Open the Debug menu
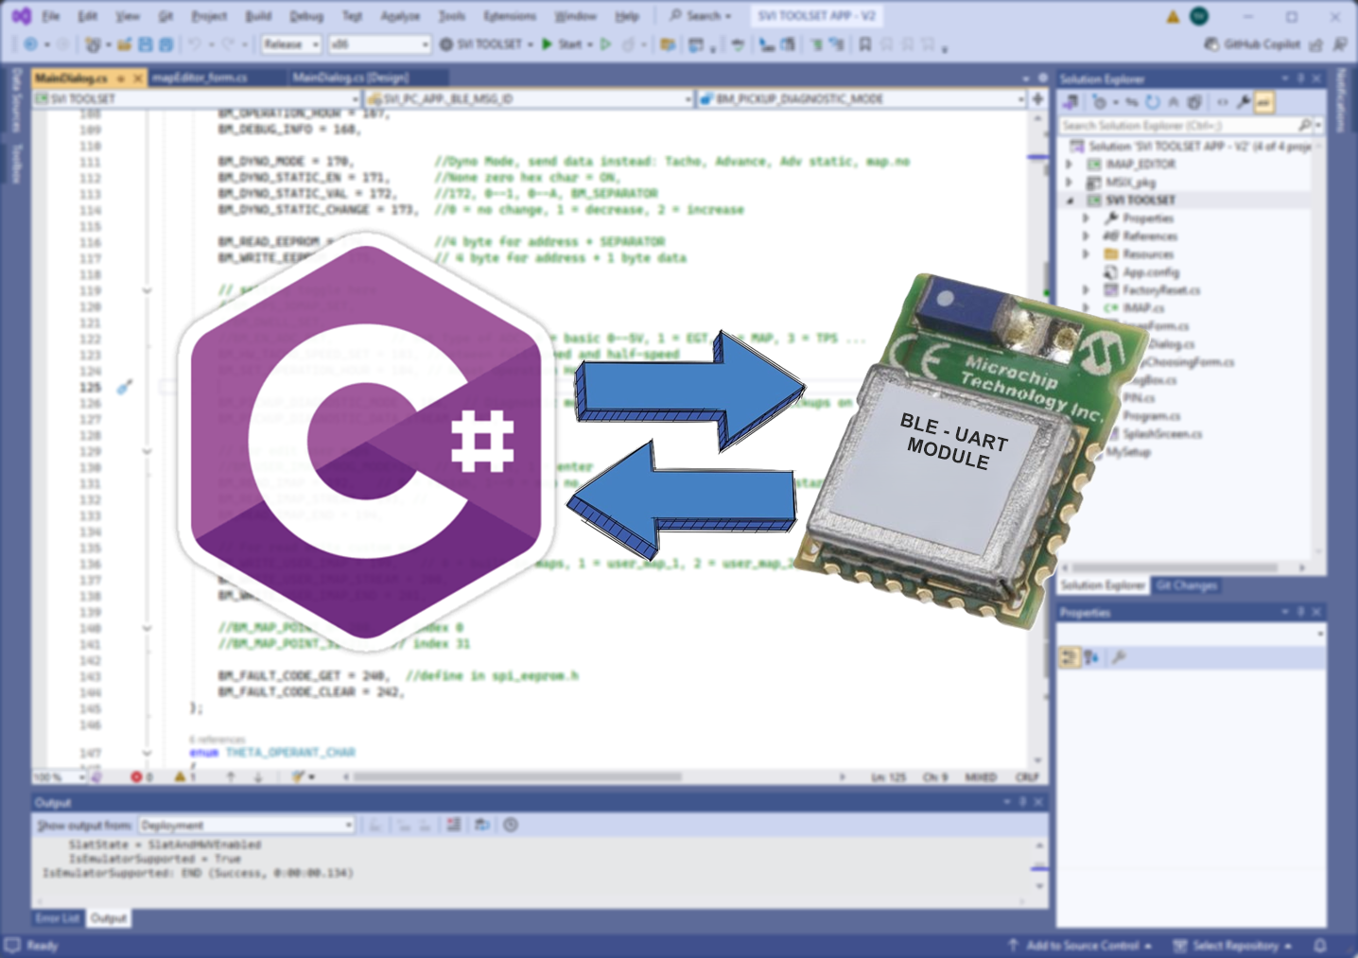 point(305,16)
